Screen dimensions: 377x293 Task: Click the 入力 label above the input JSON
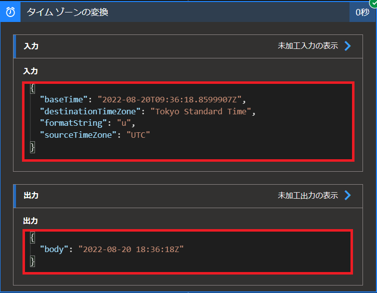[x=30, y=71]
